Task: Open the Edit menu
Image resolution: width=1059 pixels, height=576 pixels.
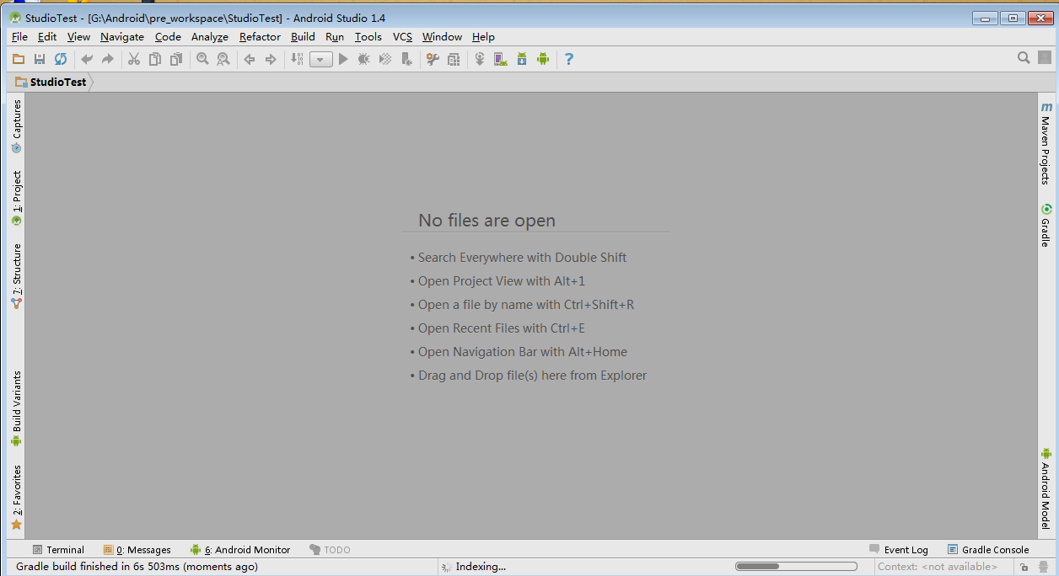Action: (x=47, y=37)
